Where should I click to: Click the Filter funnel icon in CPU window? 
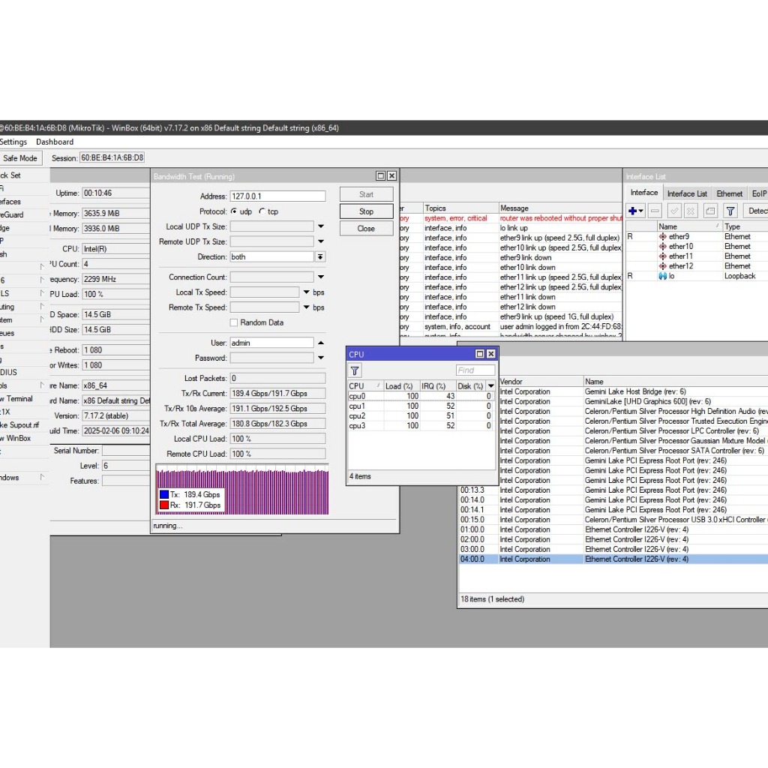[355, 370]
